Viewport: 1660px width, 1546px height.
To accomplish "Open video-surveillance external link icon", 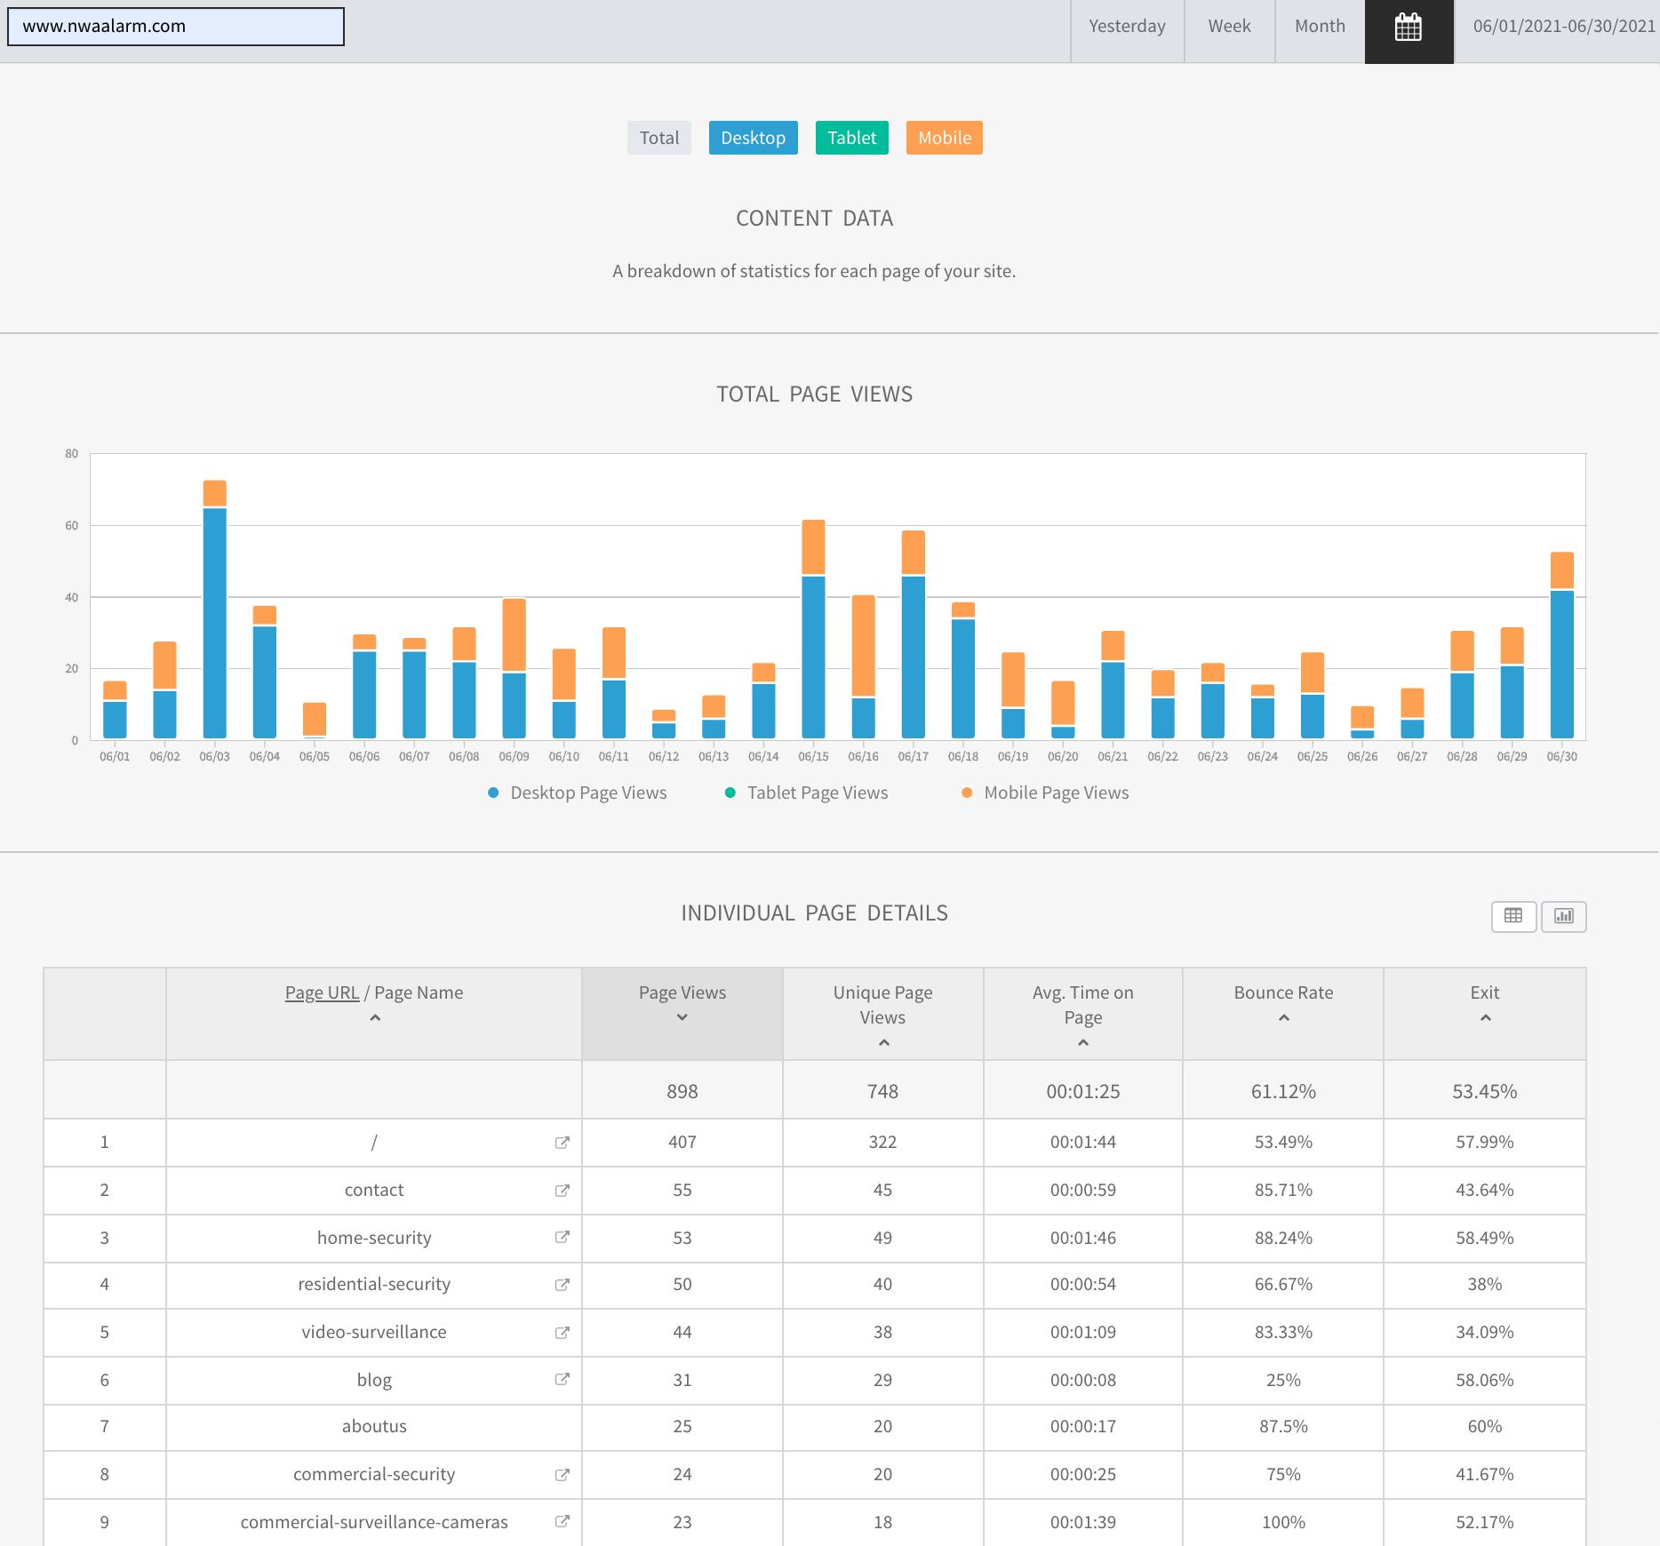I will click(562, 1333).
